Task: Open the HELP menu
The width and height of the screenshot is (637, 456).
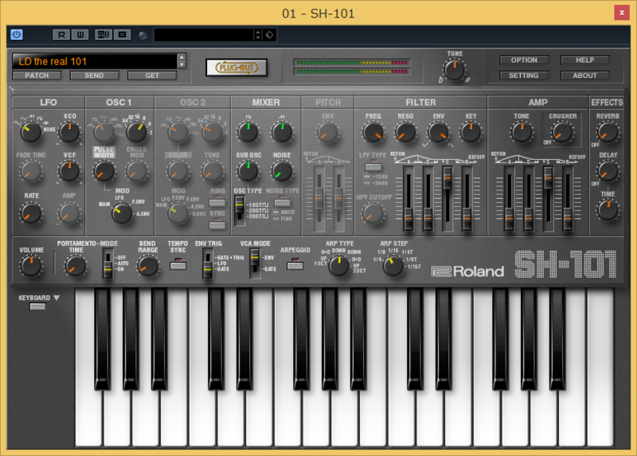Action: (x=585, y=60)
